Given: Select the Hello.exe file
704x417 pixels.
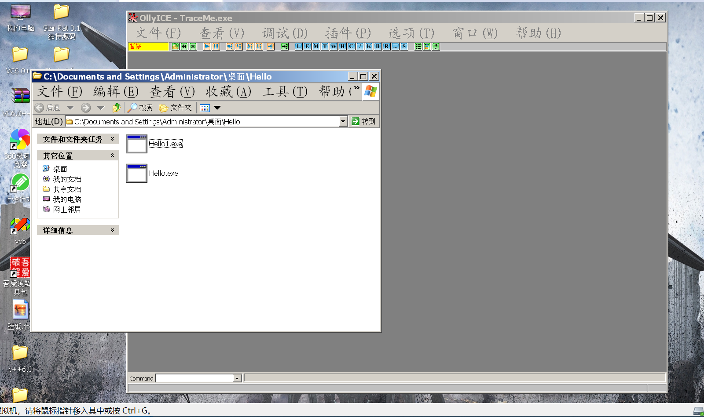Looking at the screenshot, I should pyautogui.click(x=152, y=173).
